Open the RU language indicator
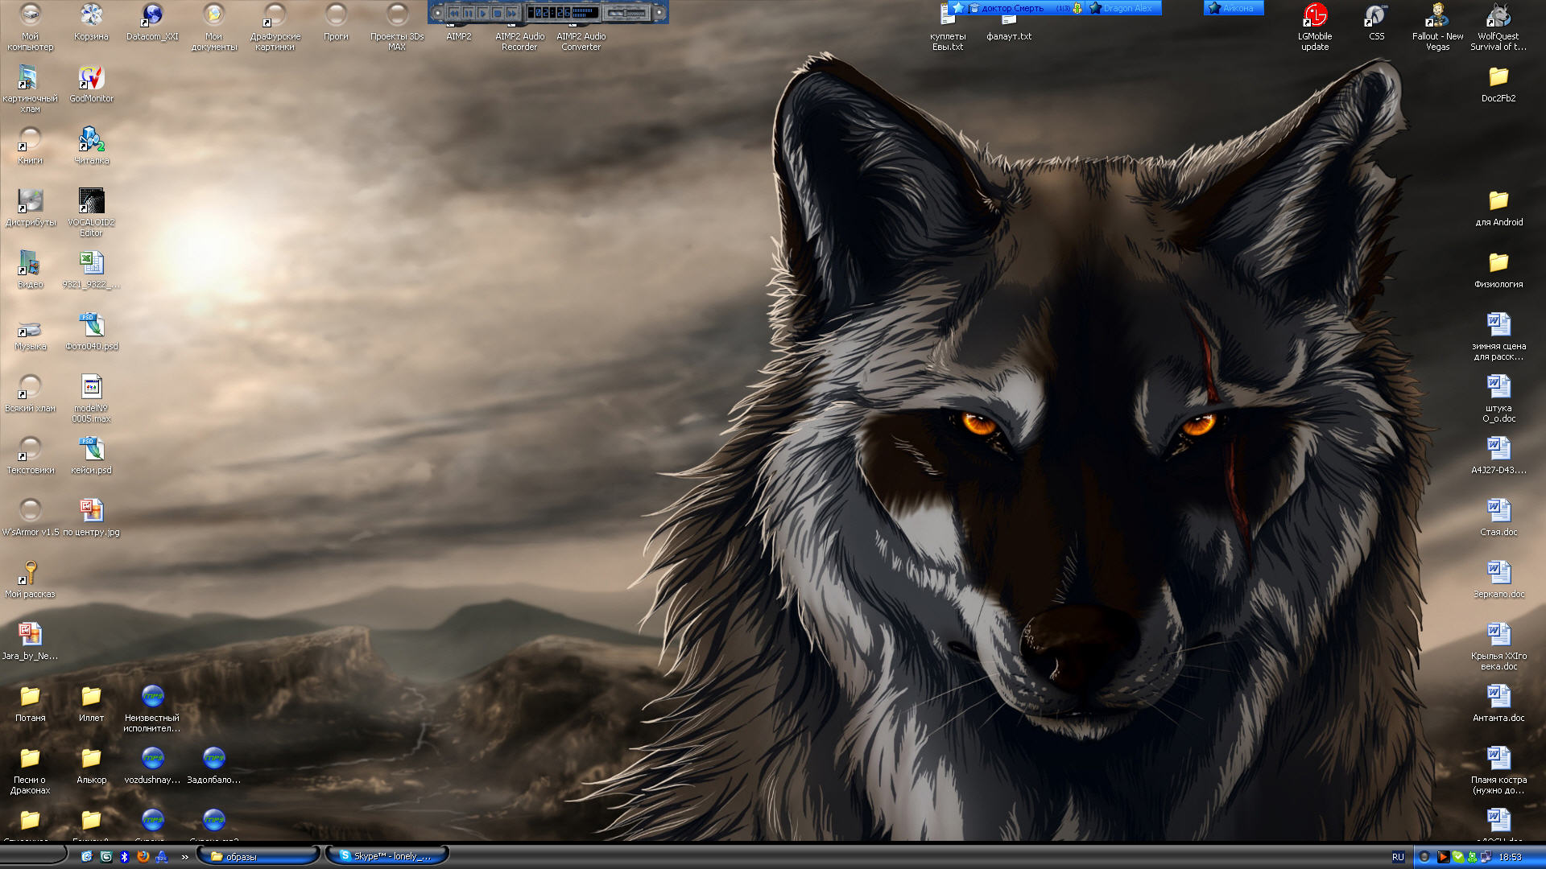The width and height of the screenshot is (1546, 869). [x=1398, y=857]
